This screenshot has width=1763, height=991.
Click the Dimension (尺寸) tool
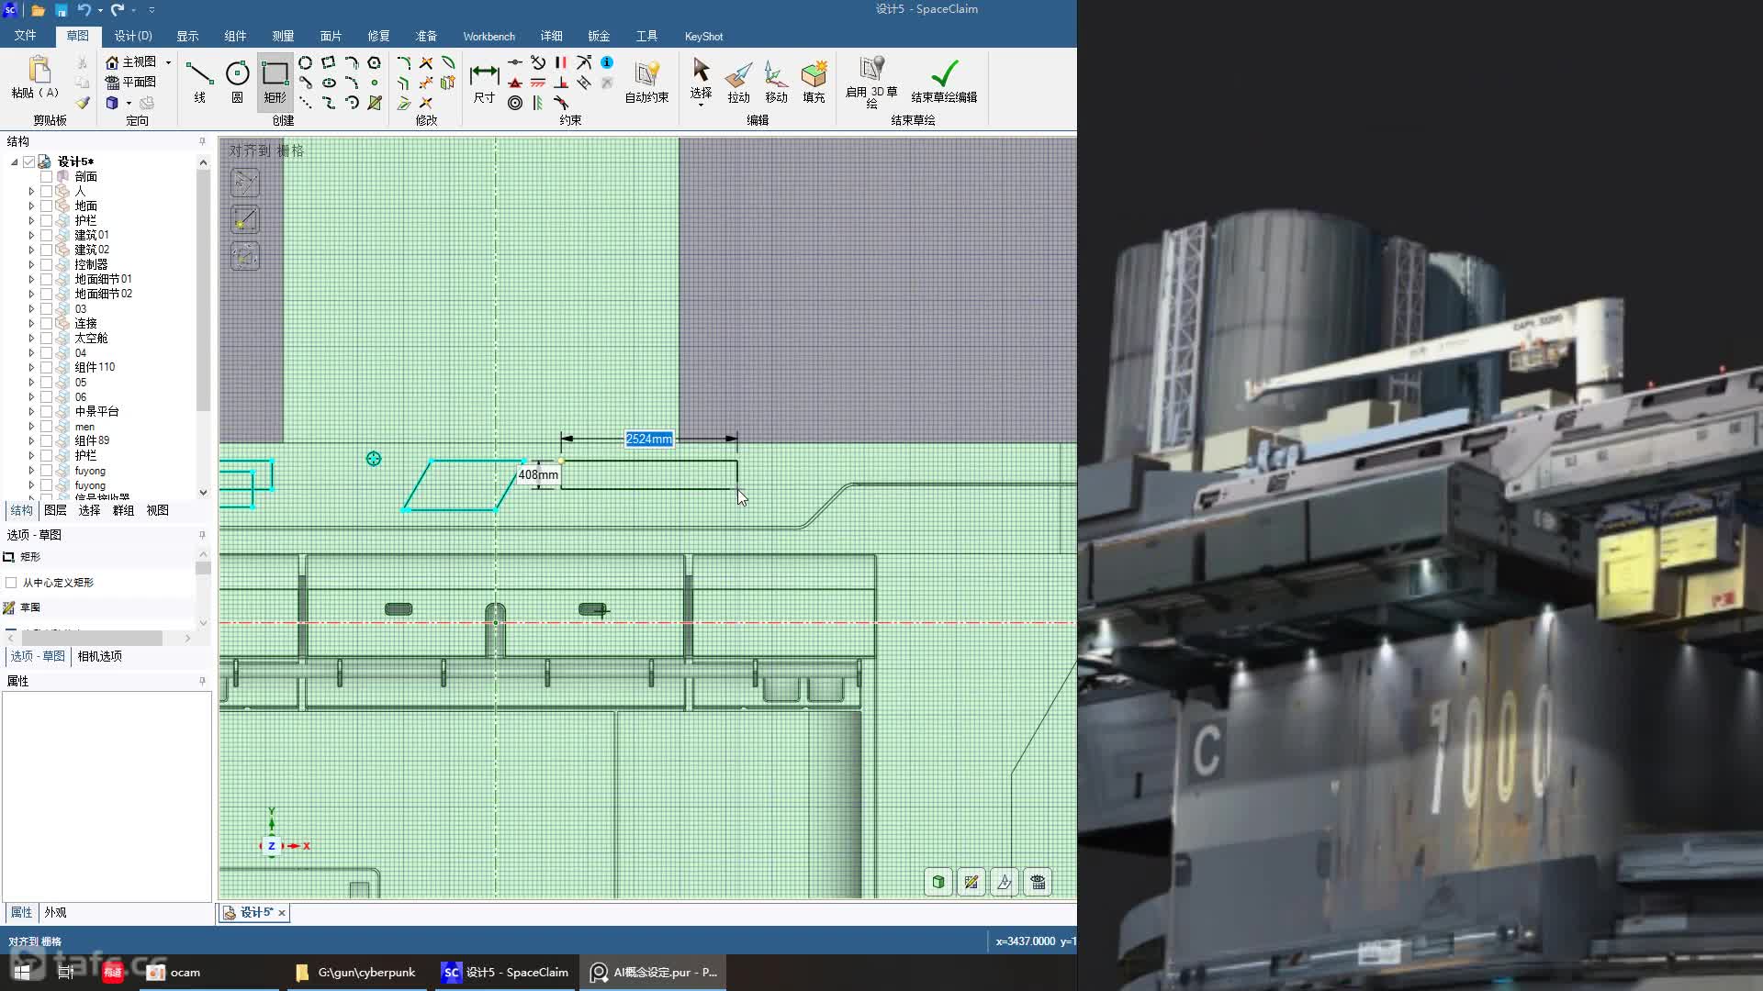pyautogui.click(x=484, y=82)
